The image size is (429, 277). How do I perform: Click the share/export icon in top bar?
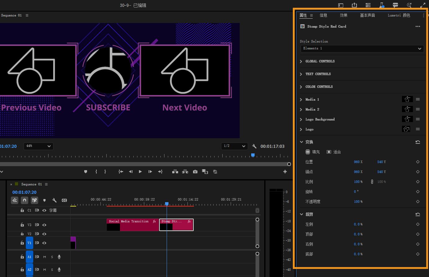coord(354,5)
